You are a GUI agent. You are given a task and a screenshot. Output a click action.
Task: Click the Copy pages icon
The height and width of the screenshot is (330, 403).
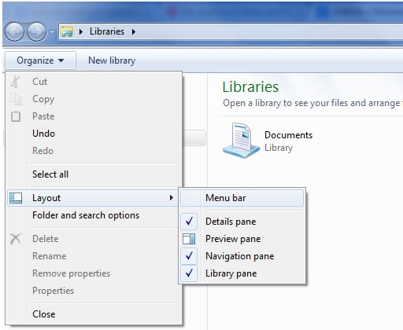tap(16, 99)
